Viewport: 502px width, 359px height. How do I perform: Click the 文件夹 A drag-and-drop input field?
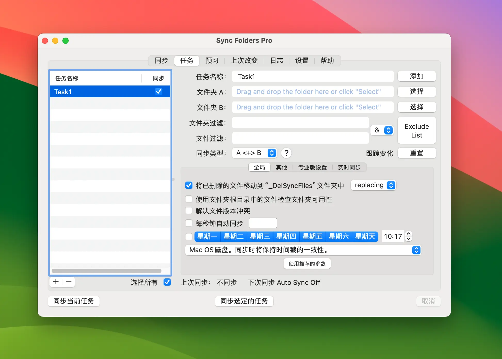[312, 92]
